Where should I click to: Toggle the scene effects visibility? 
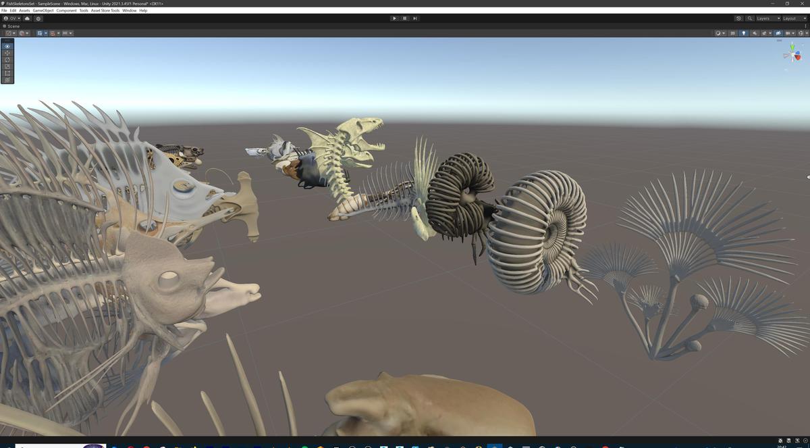point(764,32)
